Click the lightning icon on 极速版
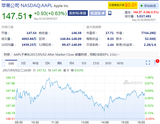The width and height of the screenshot is (160, 124). click(x=103, y=13)
